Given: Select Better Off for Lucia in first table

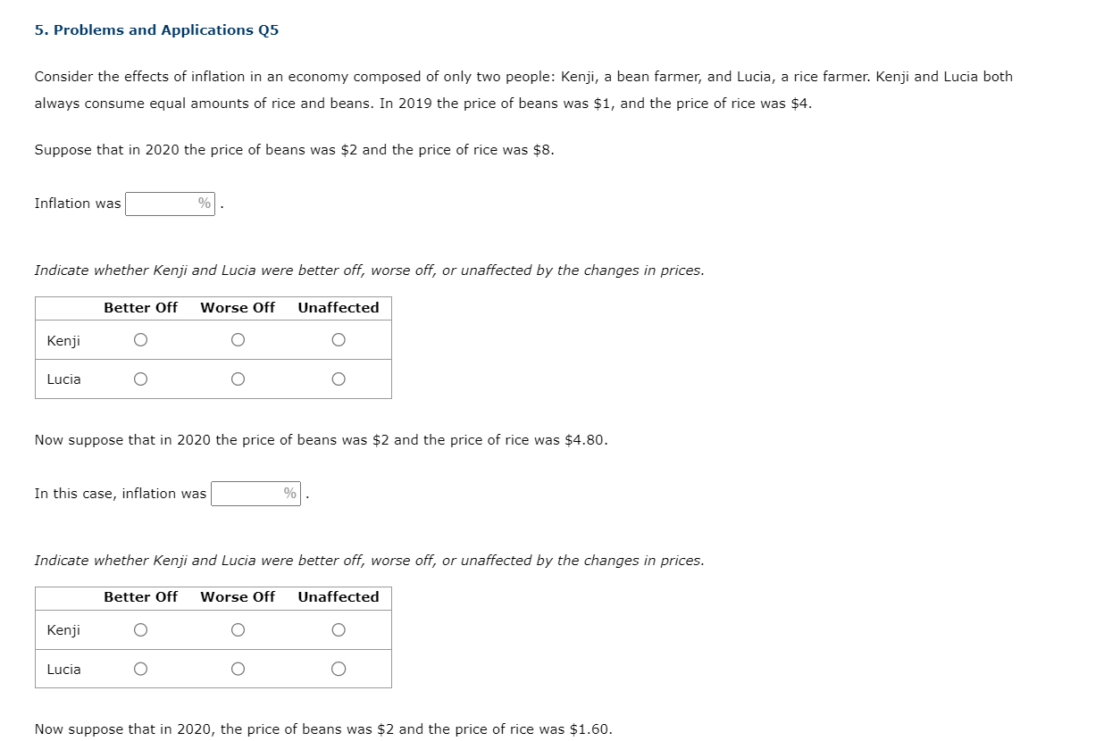Looking at the screenshot, I should point(140,379).
